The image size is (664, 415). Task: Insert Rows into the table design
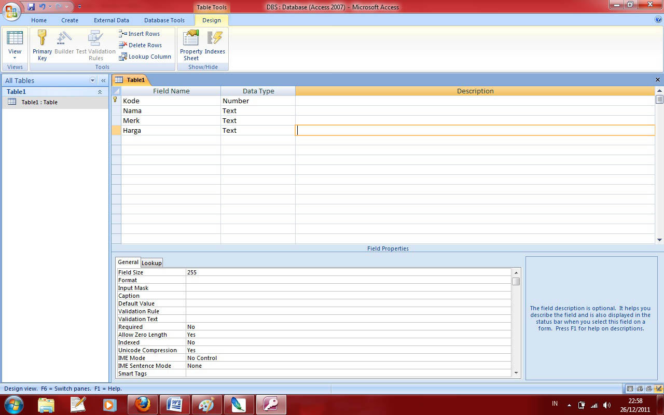coord(140,34)
